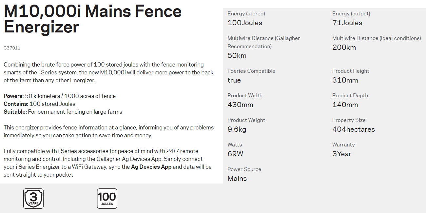Click the Warranty 3Year value
This screenshot has width=426, height=213.
point(342,154)
